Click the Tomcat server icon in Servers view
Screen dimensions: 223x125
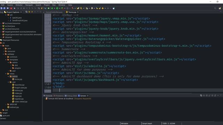pos(46,99)
